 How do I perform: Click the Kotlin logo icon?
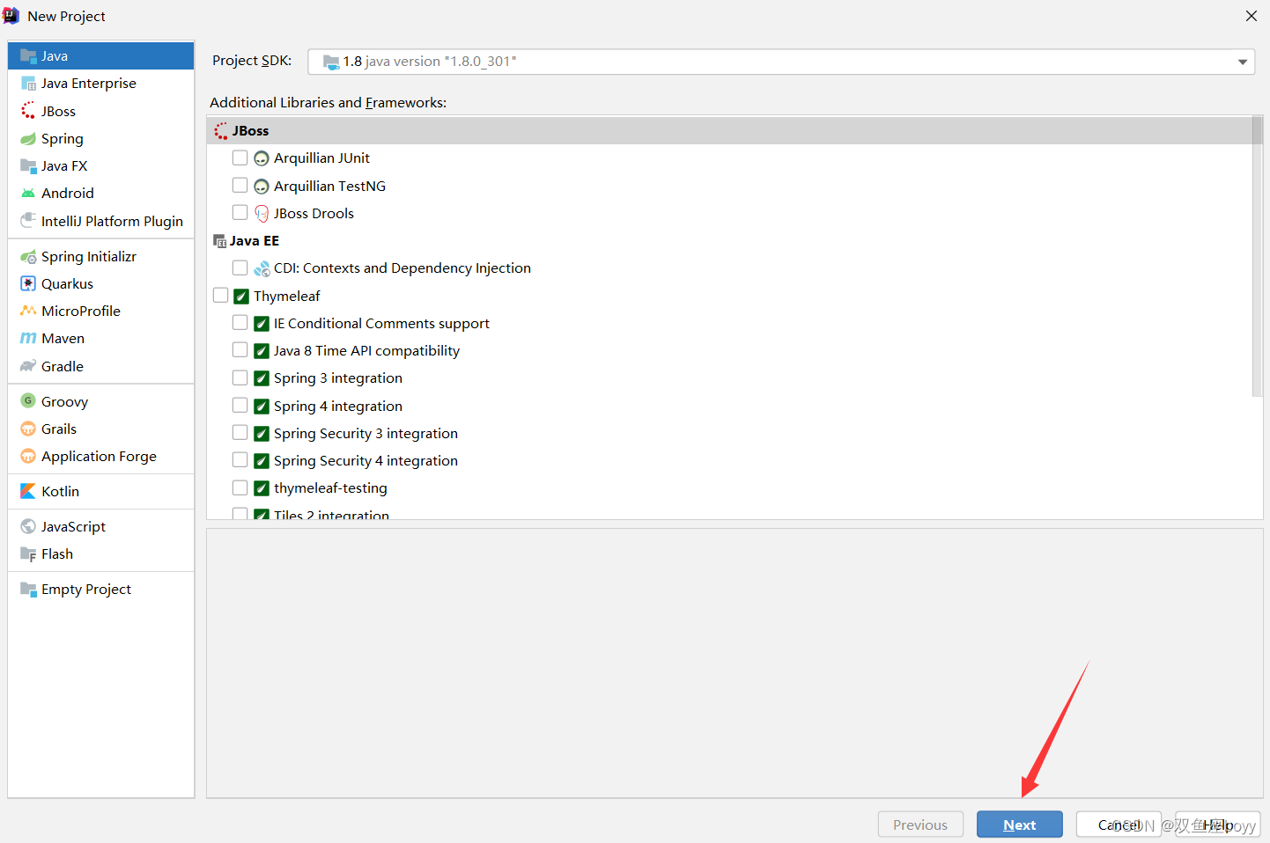[x=28, y=491]
